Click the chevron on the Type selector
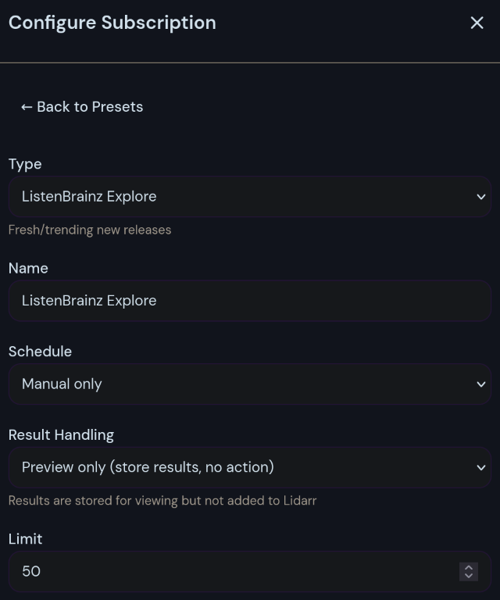The width and height of the screenshot is (500, 600). tap(481, 197)
